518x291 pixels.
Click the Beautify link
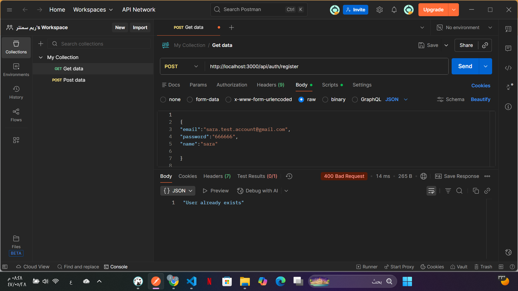(x=480, y=99)
